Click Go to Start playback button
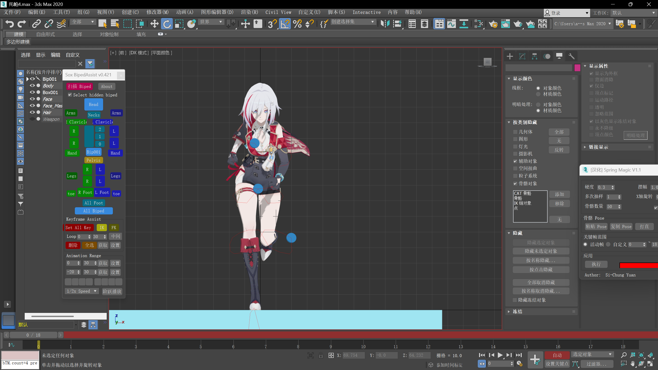 pyautogui.click(x=482, y=355)
